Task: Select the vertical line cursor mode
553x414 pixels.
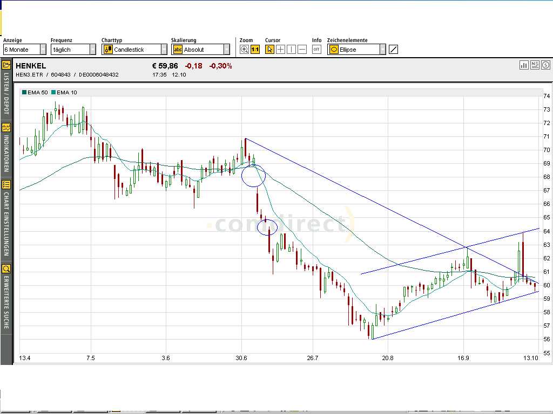Action: coord(291,50)
